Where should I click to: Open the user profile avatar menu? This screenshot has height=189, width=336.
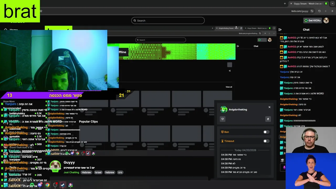[x=326, y=20]
